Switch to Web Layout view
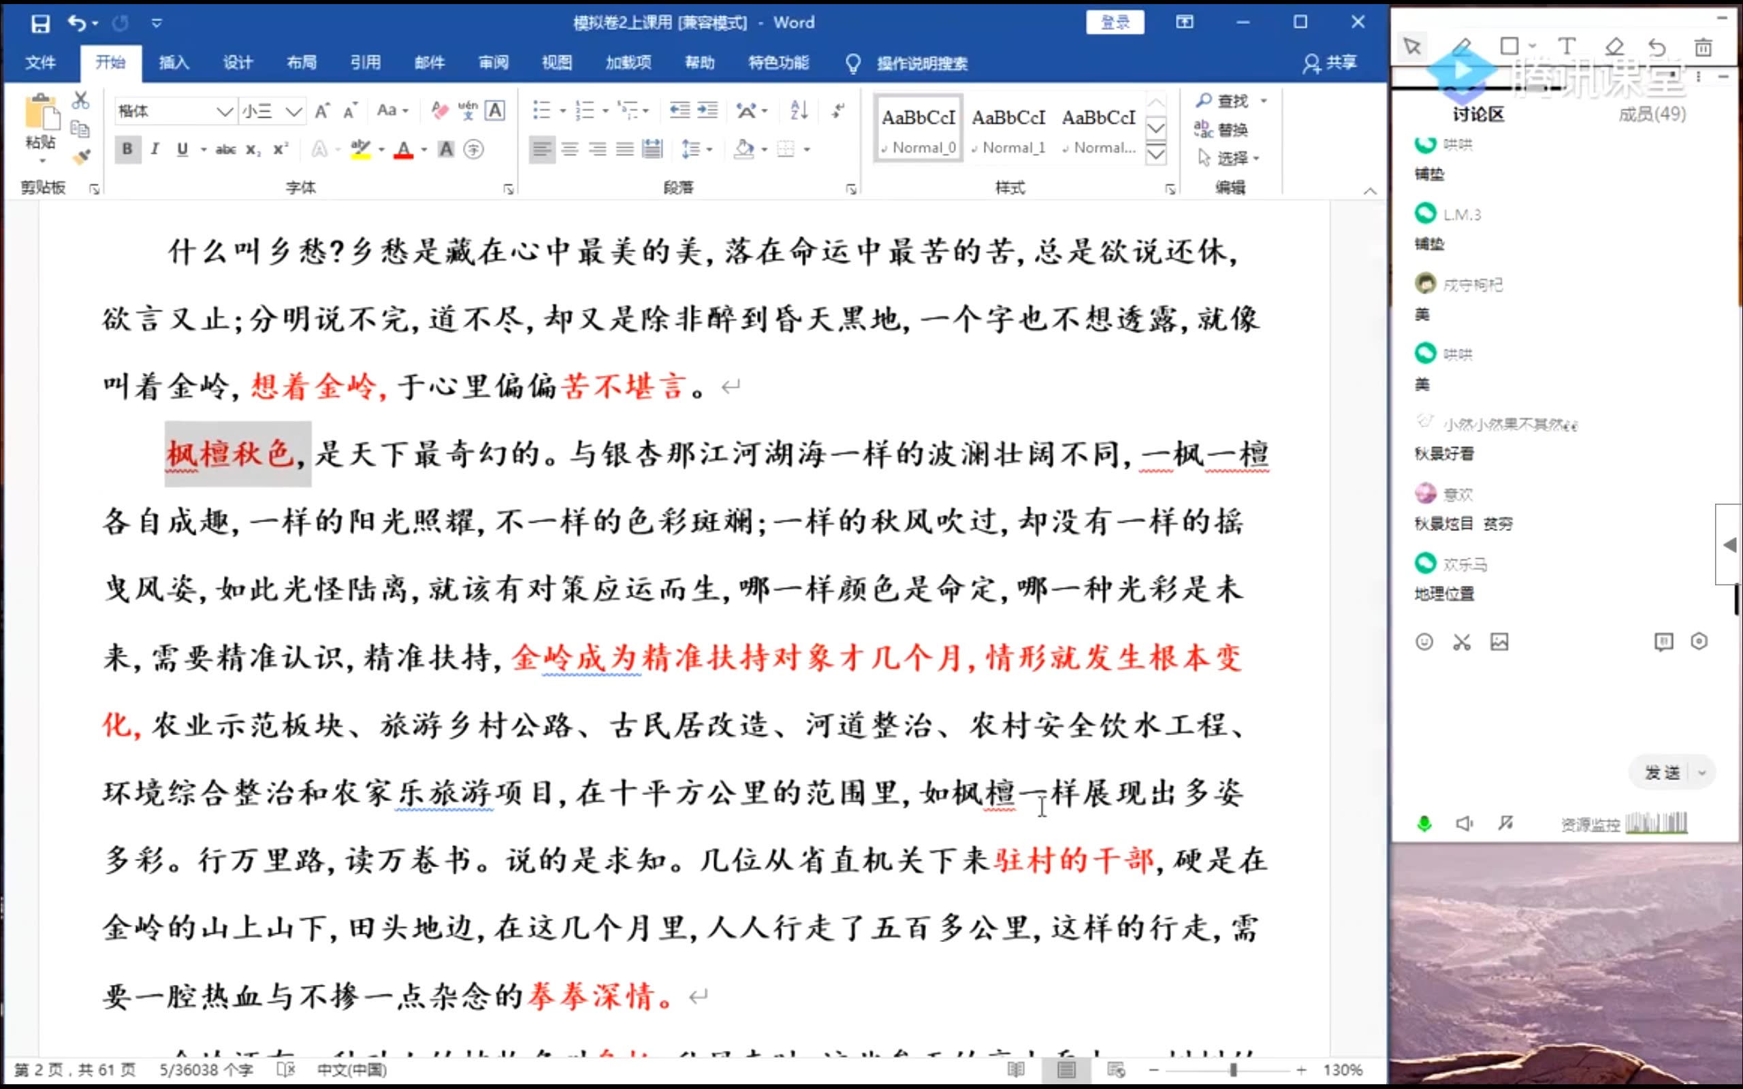The image size is (1743, 1089). coord(1116,1069)
